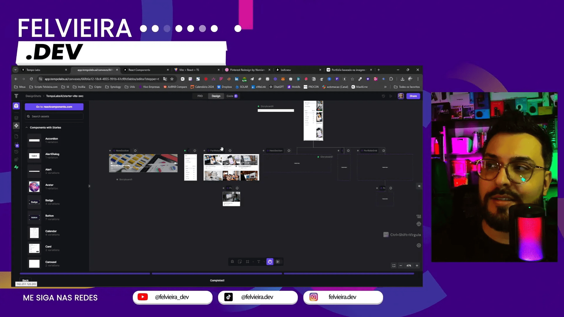
Task: Open the version history clock icon in sidebar
Action: pyautogui.click(x=16, y=152)
